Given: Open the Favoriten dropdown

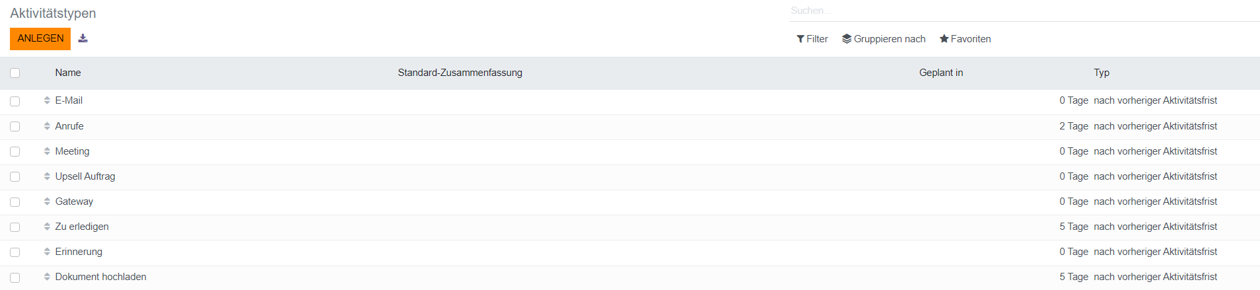Looking at the screenshot, I should (965, 39).
